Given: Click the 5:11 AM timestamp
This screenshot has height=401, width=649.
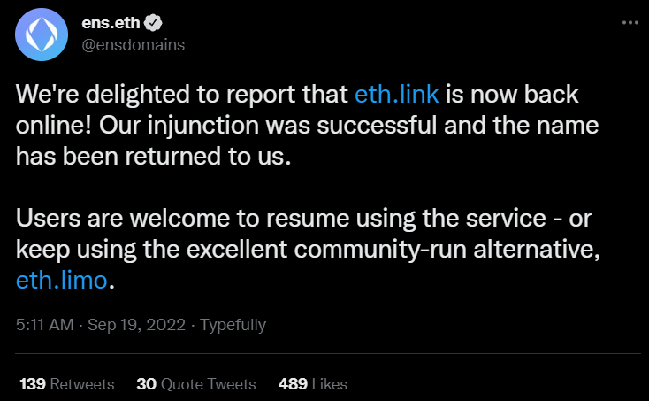Looking at the screenshot, I should click(x=45, y=324).
